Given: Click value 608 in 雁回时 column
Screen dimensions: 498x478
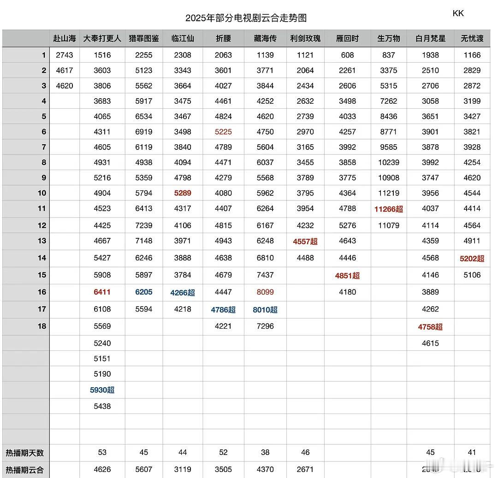Looking at the screenshot, I should (348, 55).
